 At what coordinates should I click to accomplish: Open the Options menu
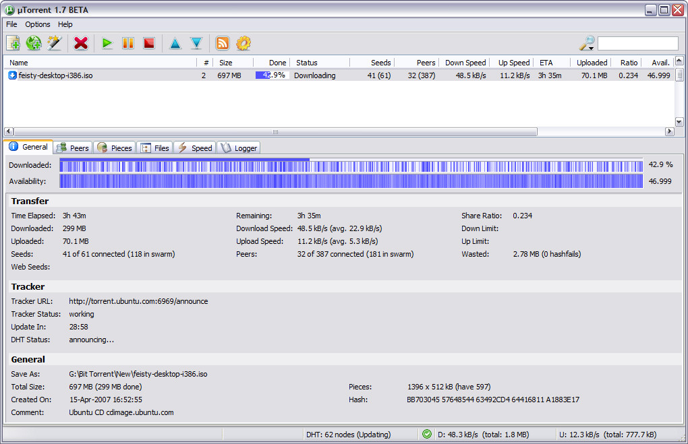tap(37, 24)
